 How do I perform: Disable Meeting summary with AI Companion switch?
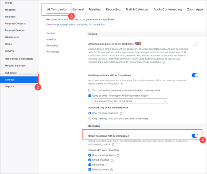pos(195,75)
